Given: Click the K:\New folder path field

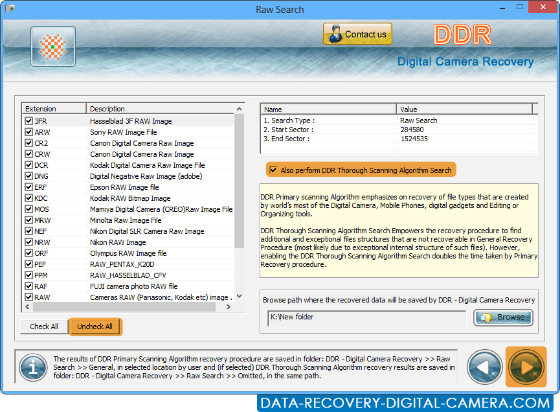Looking at the screenshot, I should click(x=366, y=317).
